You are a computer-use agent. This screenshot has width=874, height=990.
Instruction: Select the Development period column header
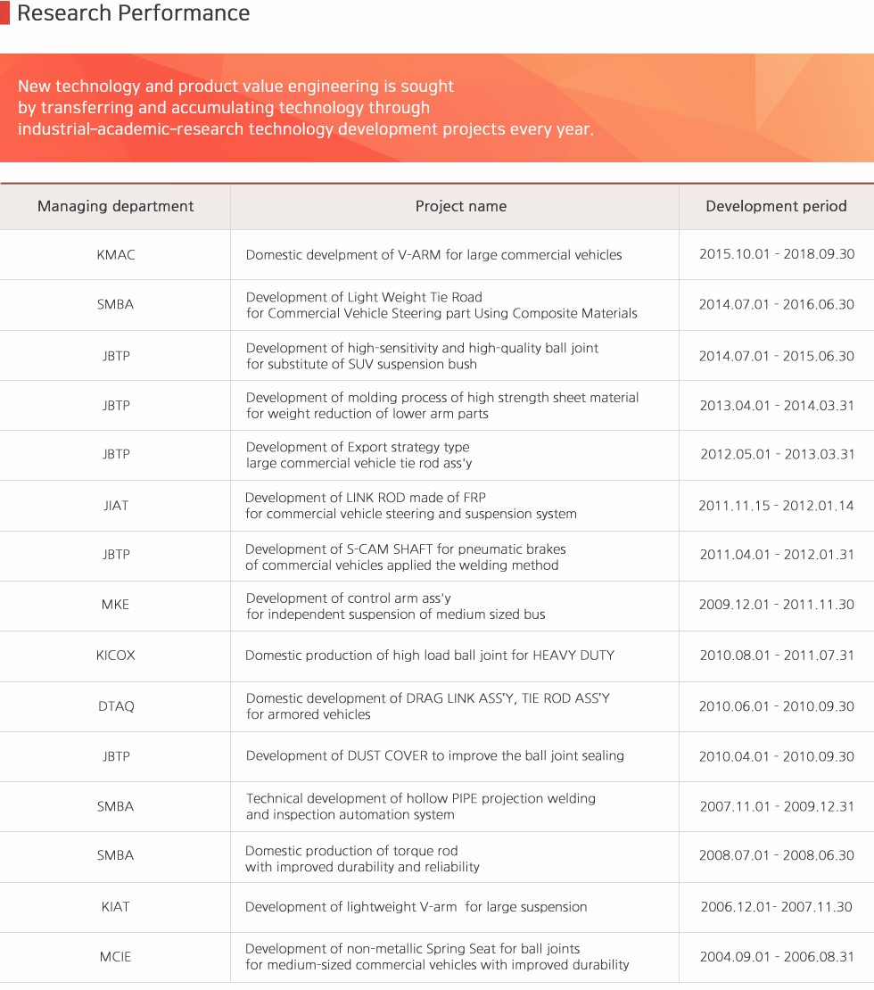click(x=776, y=206)
